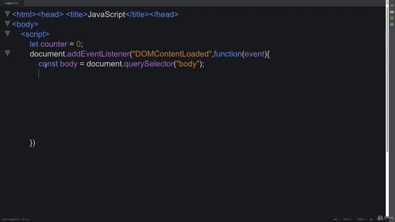Click the "JavaScript" title text
The width and height of the screenshot is (395, 222).
[106, 14]
